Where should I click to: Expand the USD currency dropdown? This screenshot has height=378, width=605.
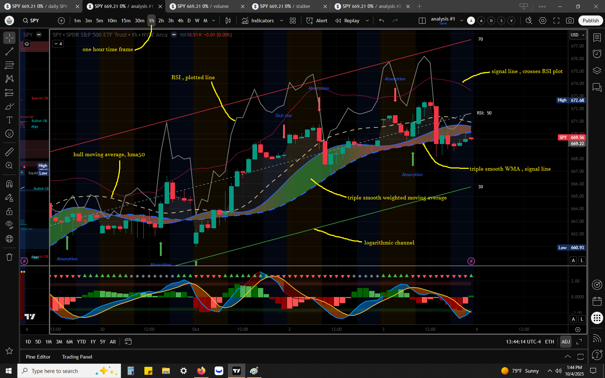(x=578, y=35)
